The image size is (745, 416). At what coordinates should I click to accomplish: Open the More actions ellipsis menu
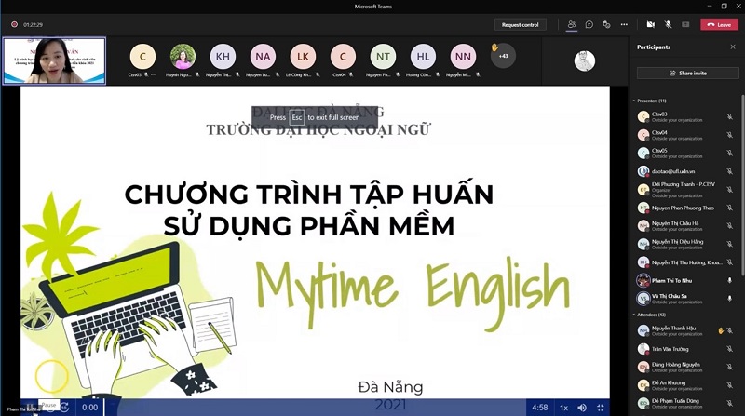pos(623,24)
